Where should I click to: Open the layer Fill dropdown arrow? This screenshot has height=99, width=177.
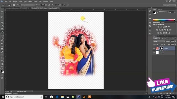(175, 45)
